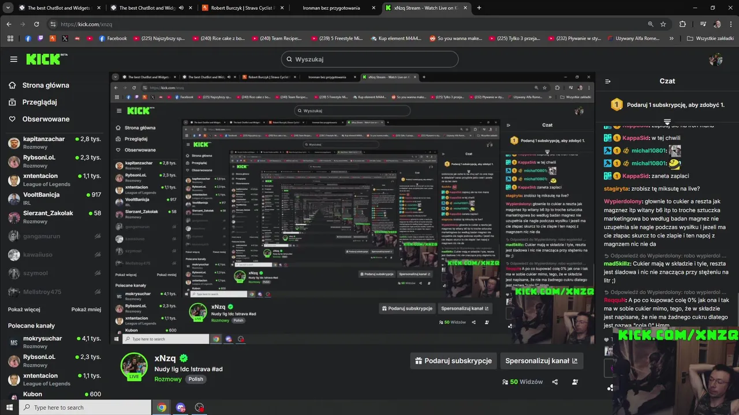Reload the kick.com page

click(x=36, y=24)
